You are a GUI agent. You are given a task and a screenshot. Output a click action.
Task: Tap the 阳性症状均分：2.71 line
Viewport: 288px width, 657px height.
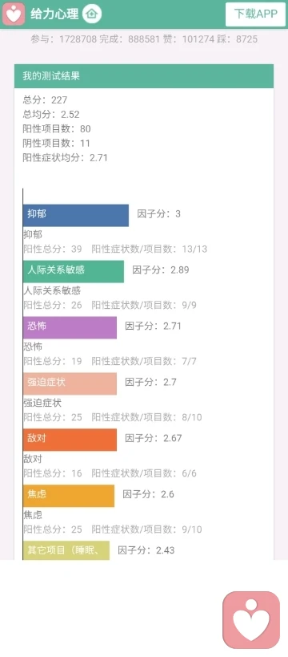pos(66,158)
